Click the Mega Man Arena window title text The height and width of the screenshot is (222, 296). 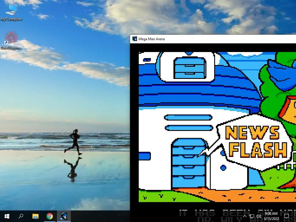(x=151, y=39)
